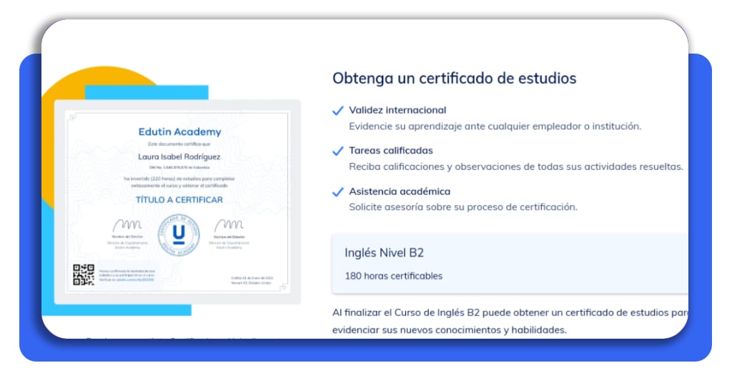Click the heading Obtenga un certificado de estudios

454,79
